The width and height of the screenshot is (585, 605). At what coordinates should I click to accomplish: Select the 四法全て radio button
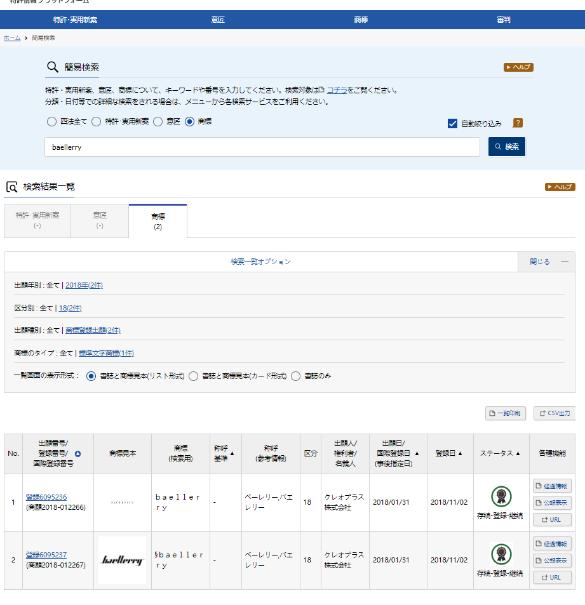51,121
